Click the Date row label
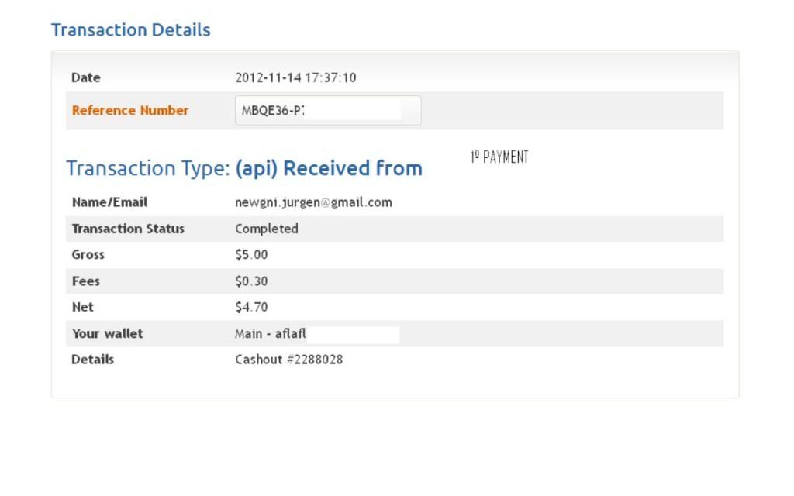Screen dimensions: 794x496 pyautogui.click(x=86, y=77)
